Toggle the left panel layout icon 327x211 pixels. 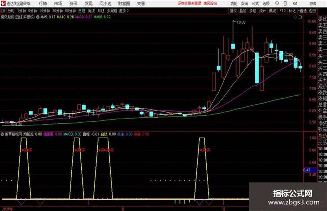pos(3,11)
